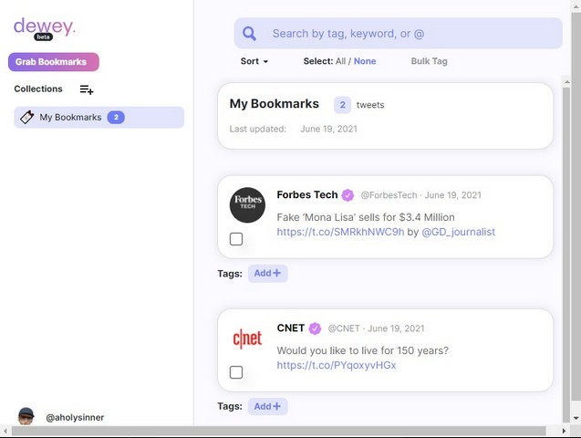This screenshot has height=438, width=581.
Task: Open the t.co/SMRkhNWC9h link
Action: (340, 232)
